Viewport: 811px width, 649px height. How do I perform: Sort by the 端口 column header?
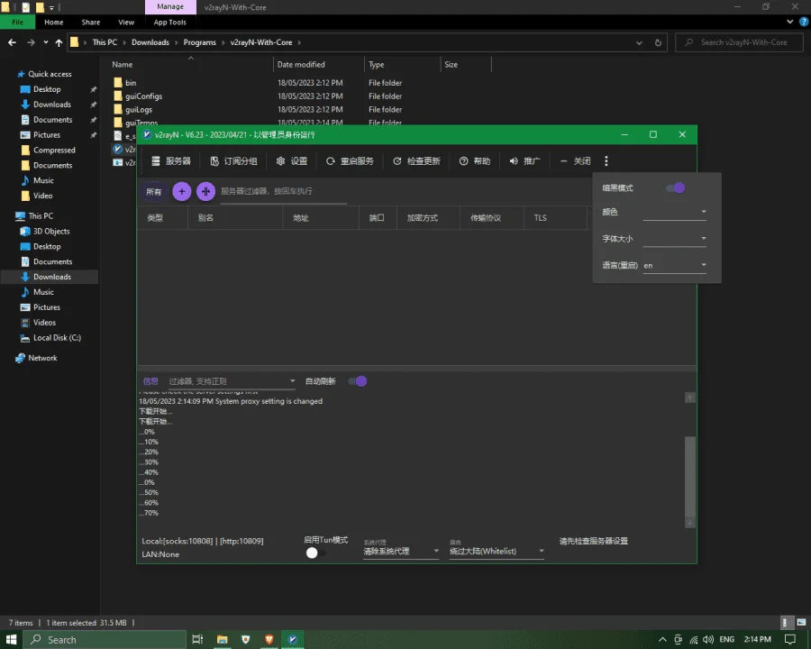(x=377, y=218)
